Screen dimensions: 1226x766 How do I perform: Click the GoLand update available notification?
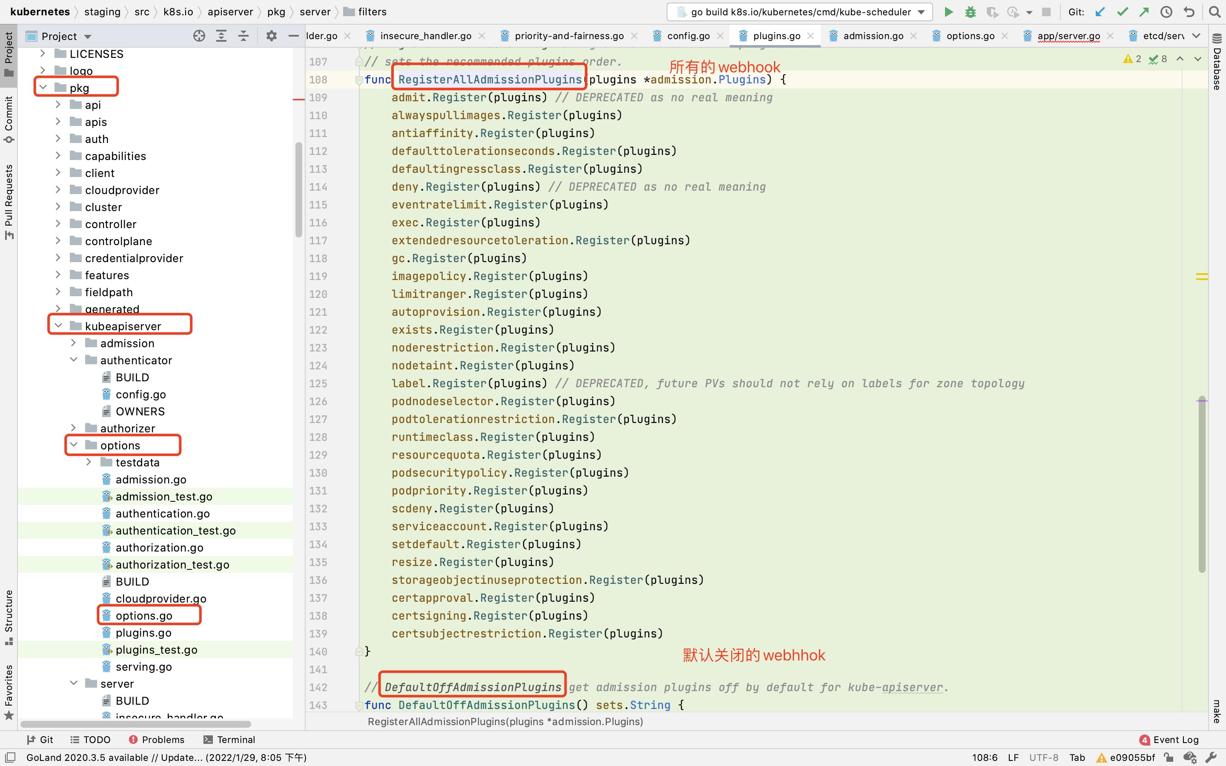pos(166,757)
